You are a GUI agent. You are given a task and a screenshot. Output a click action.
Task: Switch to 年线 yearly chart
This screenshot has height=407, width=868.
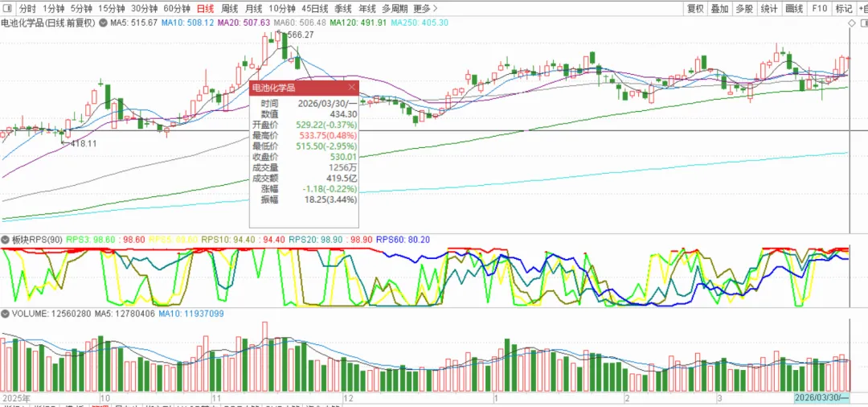coord(367,9)
